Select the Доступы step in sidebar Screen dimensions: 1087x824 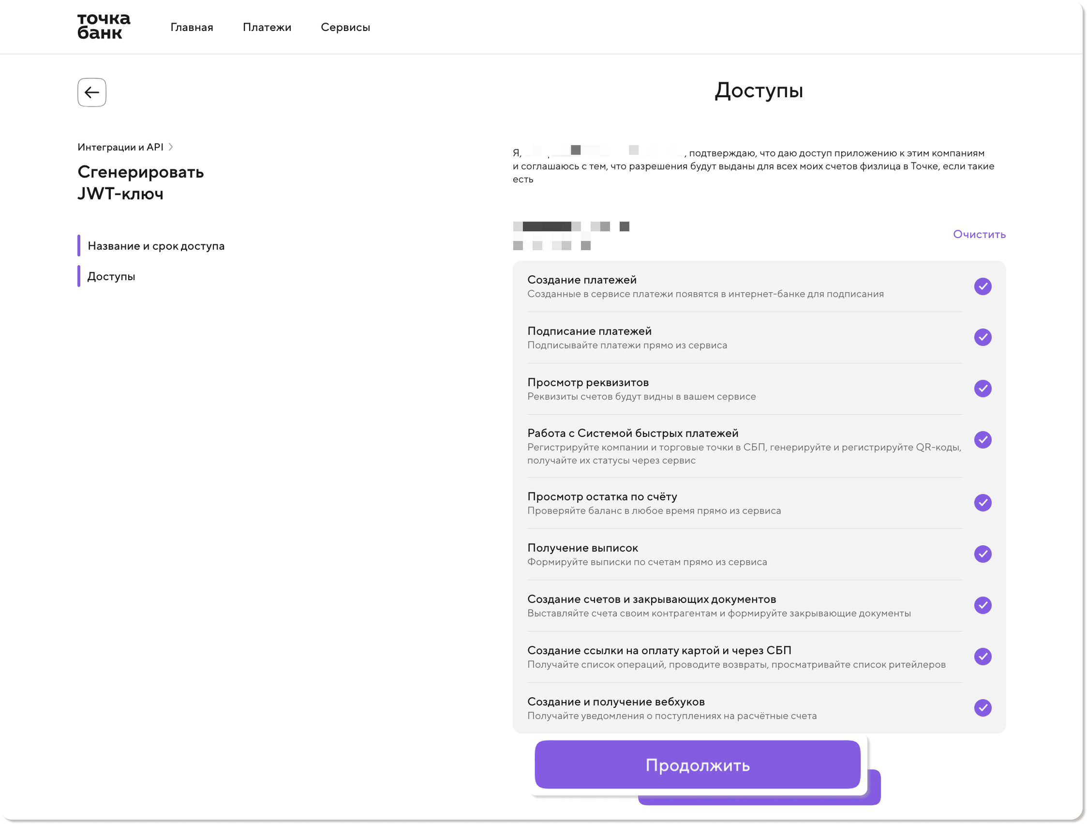[111, 276]
